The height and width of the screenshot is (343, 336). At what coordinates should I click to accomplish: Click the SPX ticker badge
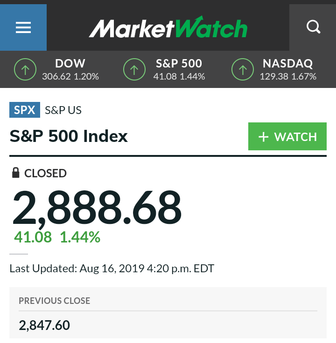coord(25,110)
